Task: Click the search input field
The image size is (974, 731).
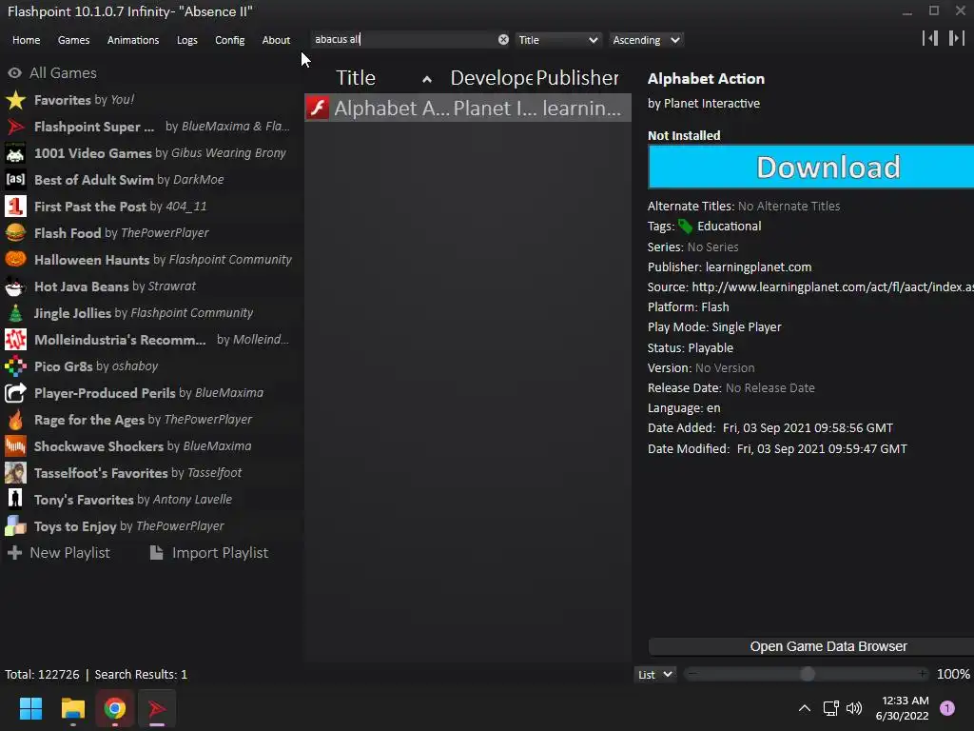Action: pos(403,40)
